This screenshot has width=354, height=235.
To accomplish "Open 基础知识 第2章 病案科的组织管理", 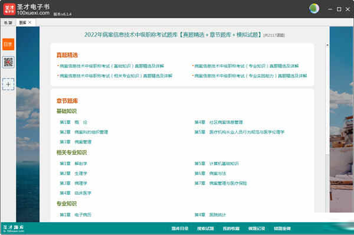I will coord(84,132).
